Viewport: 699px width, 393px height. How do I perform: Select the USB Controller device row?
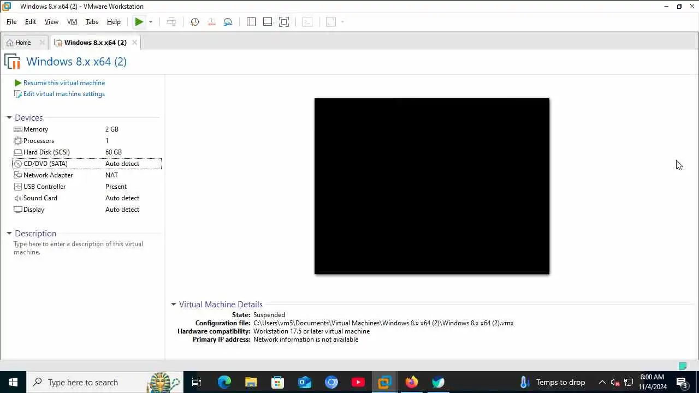pyautogui.click(x=87, y=187)
